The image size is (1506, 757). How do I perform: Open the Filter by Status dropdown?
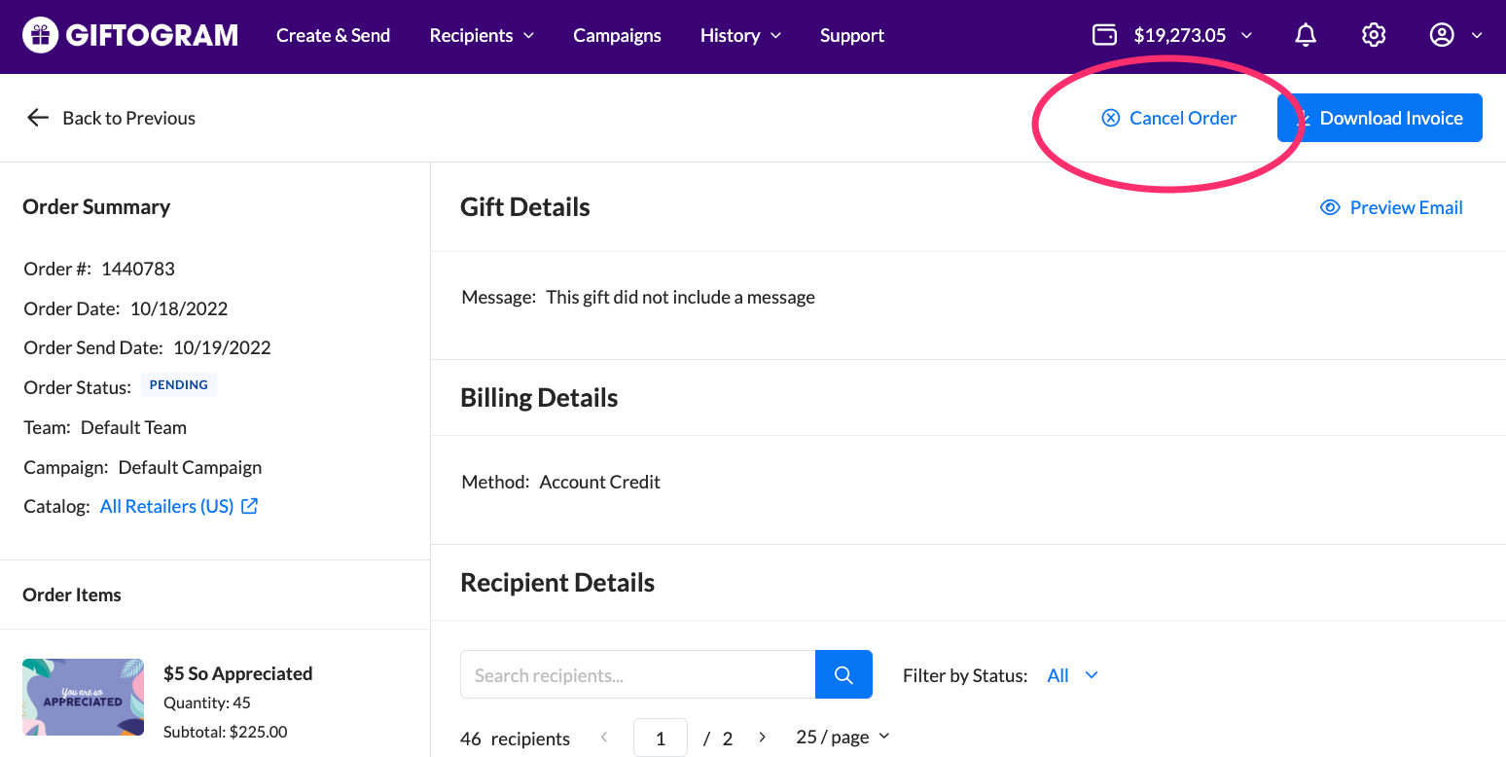pos(1072,675)
